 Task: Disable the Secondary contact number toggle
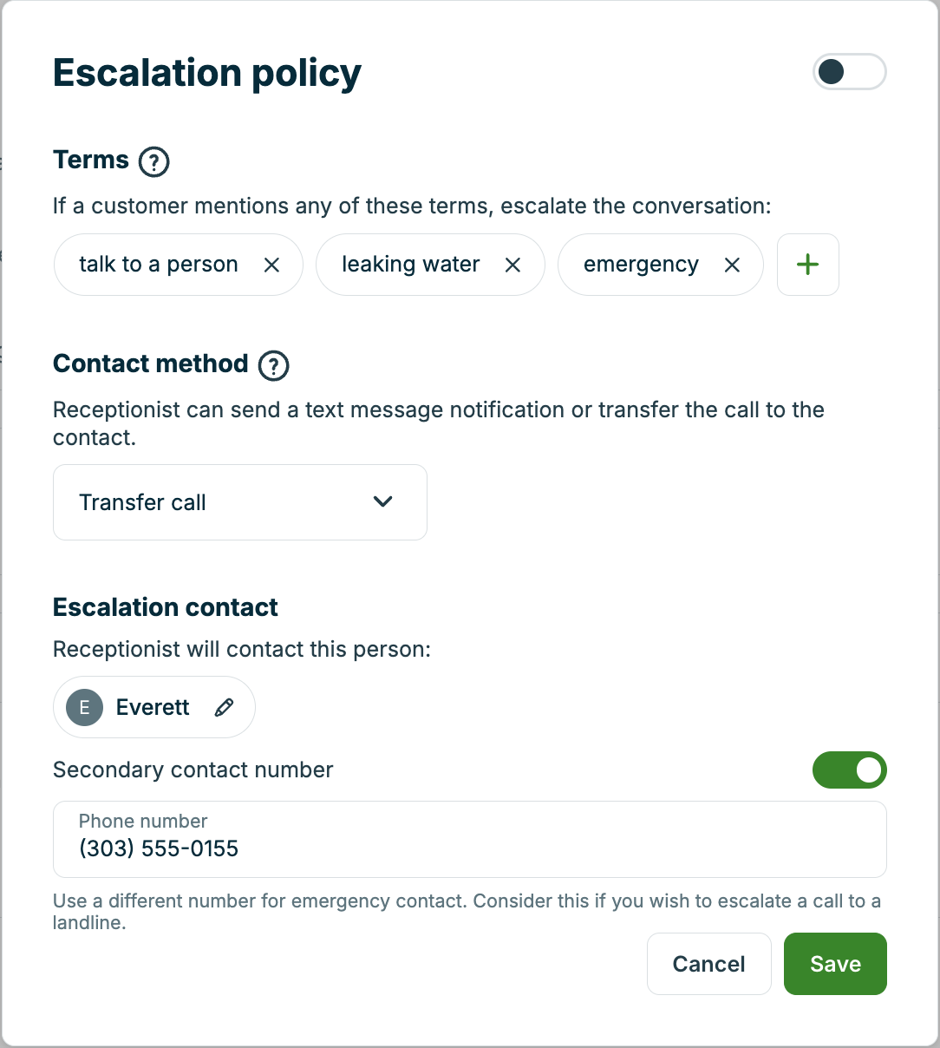point(849,770)
